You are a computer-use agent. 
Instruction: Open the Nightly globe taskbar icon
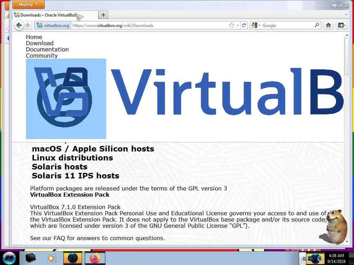(73, 258)
